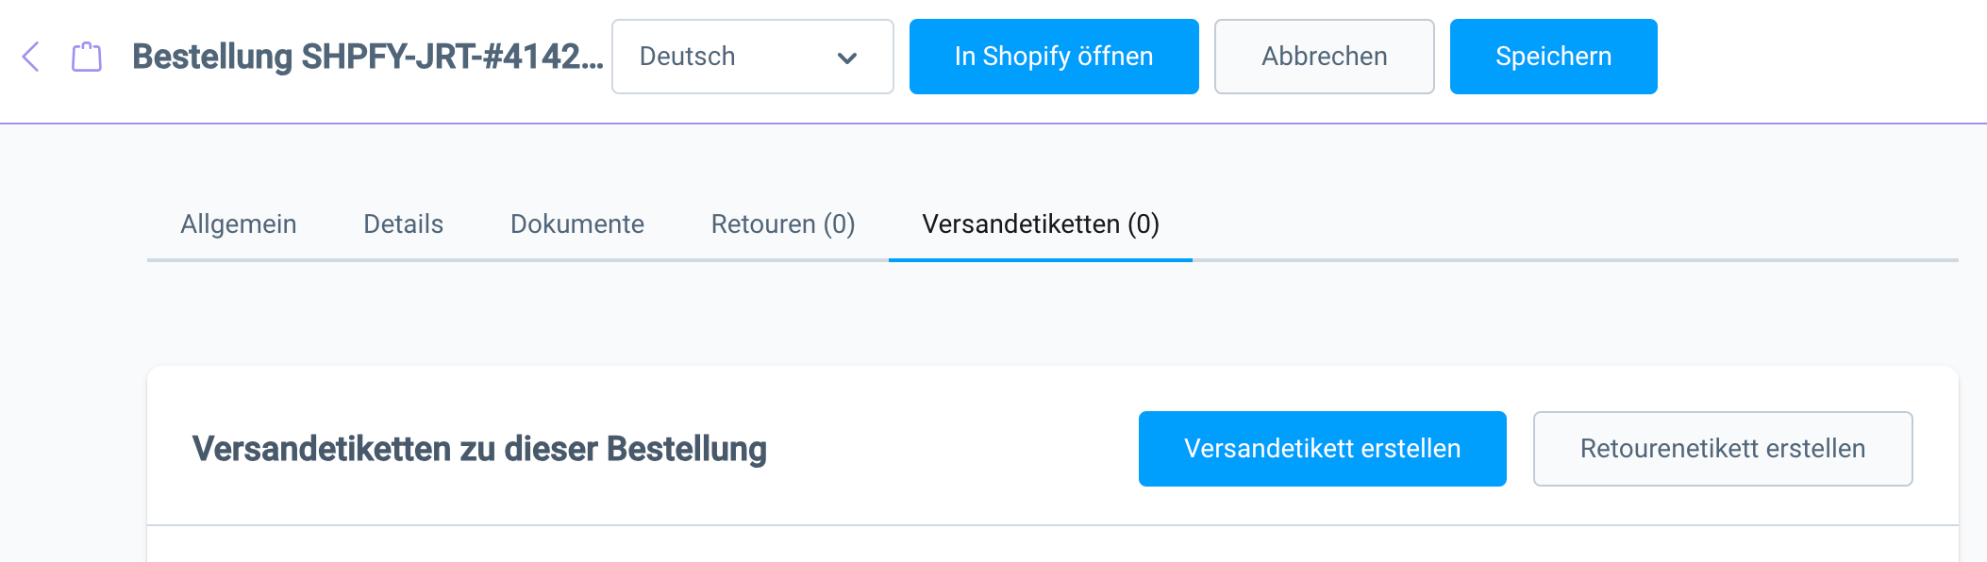Select the active Versandetiketten (0) tab
The image size is (1987, 562).
pos(1039,225)
